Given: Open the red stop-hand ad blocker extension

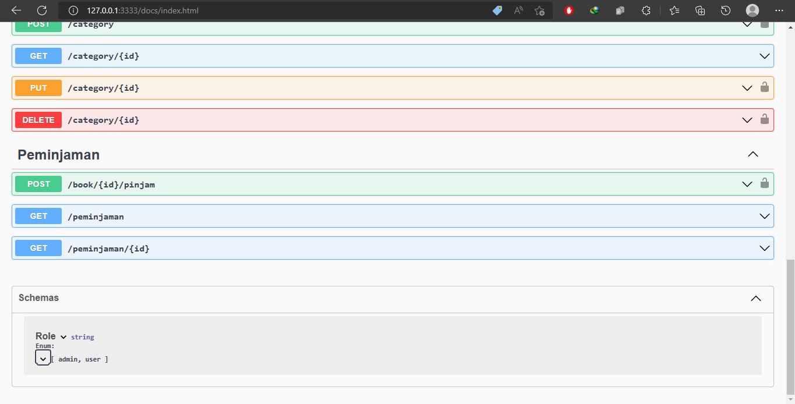Looking at the screenshot, I should (x=569, y=10).
